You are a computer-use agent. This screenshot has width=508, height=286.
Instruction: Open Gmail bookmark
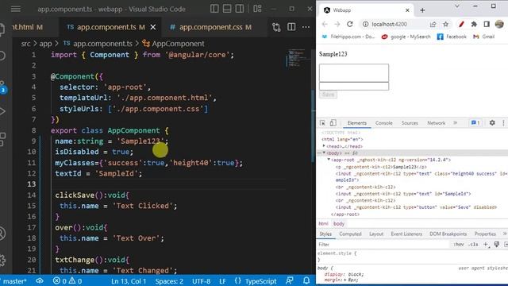[x=483, y=37]
